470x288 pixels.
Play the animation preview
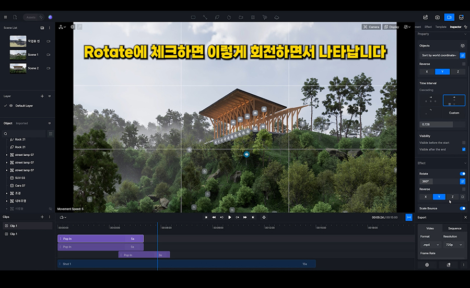(230, 217)
